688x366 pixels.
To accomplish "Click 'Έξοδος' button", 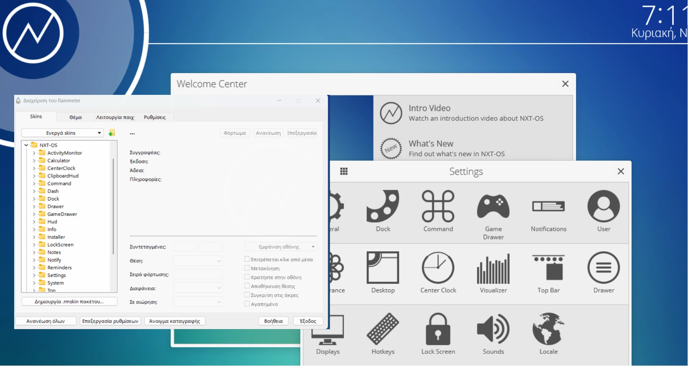I will [308, 321].
